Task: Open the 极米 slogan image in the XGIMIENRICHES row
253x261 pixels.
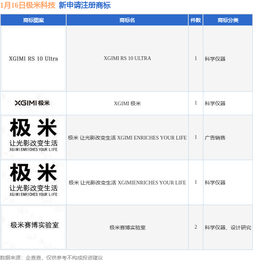Action: coord(33,183)
